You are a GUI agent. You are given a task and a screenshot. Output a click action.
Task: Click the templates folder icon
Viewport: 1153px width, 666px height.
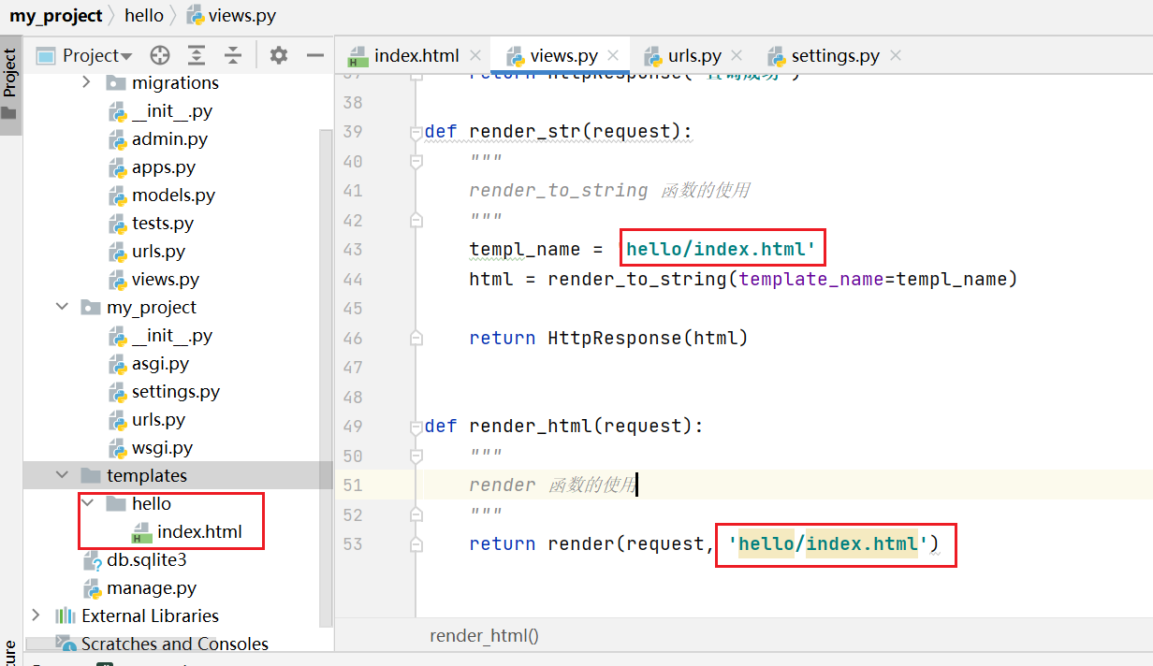pos(91,475)
